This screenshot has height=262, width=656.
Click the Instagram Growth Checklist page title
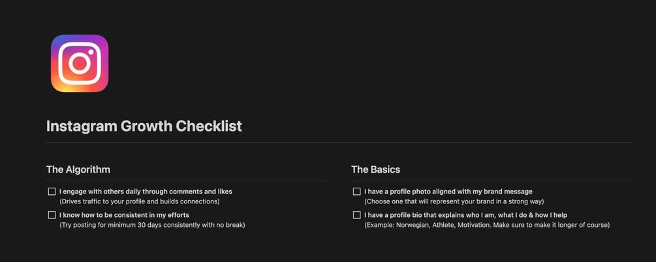tap(144, 126)
